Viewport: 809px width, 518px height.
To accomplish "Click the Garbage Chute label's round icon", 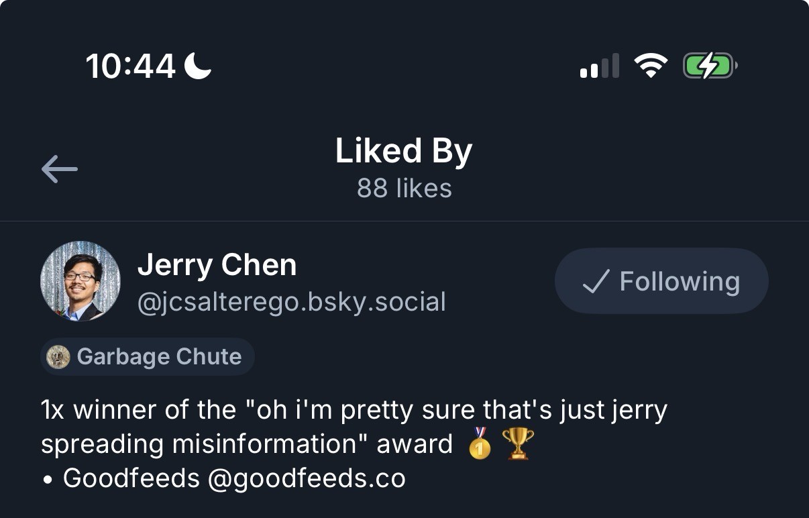I will click(59, 356).
